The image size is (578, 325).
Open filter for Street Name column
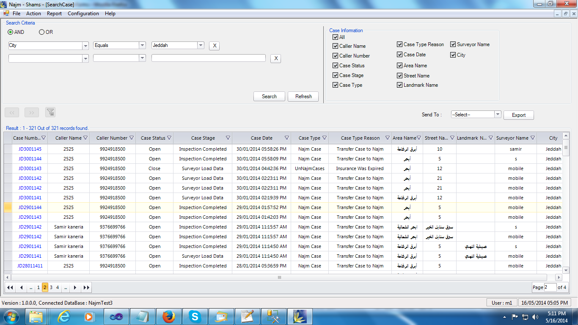452,138
